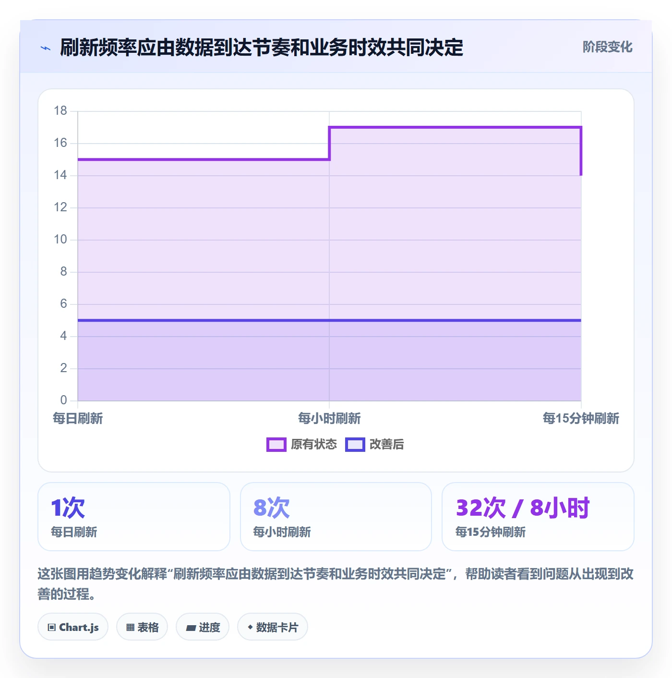Image resolution: width=672 pixels, height=678 pixels.
Task: Click the description paragraph starting with 这张图用趋势变化解释
Action: (x=336, y=584)
